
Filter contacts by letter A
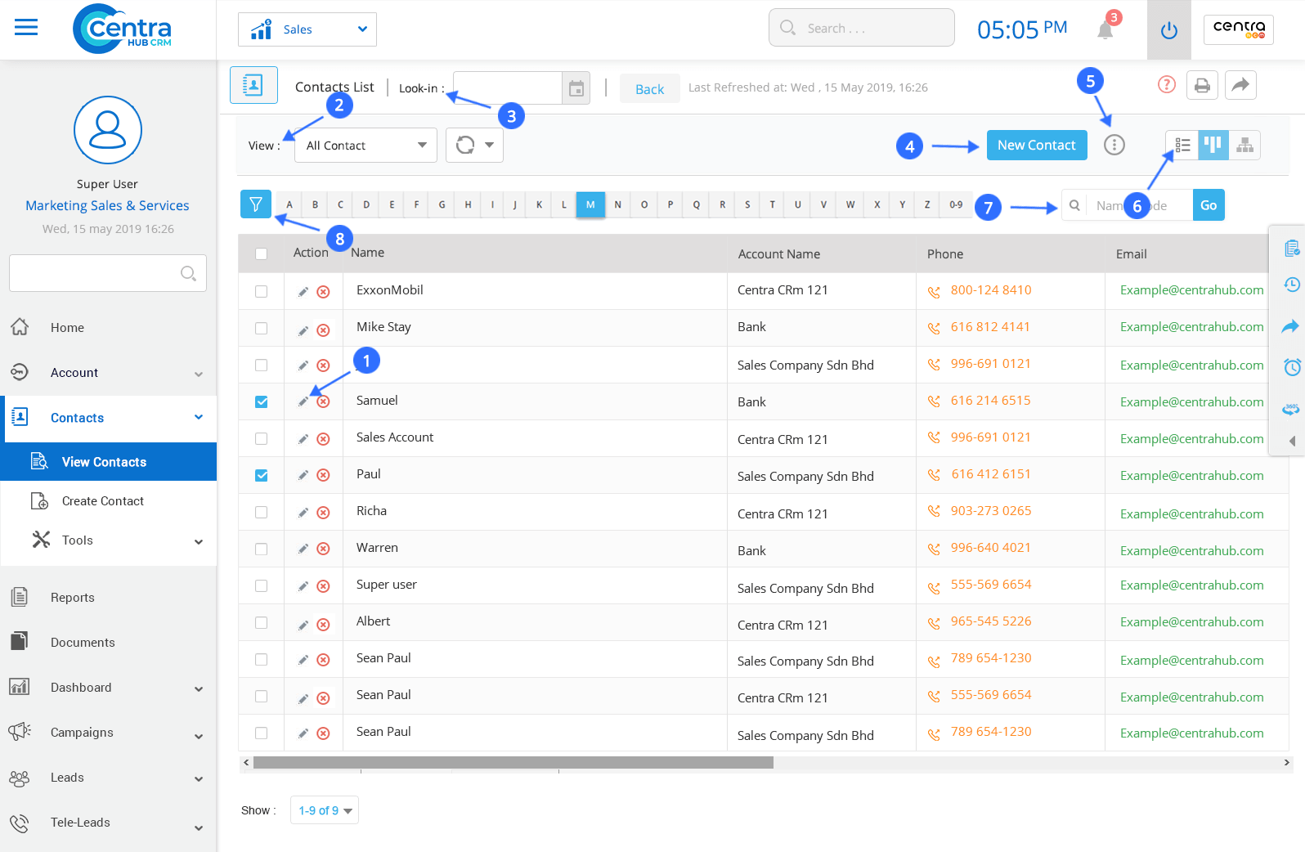289,204
